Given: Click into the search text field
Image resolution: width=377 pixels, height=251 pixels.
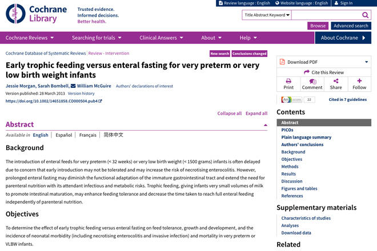Looking at the screenshot, I should [x=326, y=15].
